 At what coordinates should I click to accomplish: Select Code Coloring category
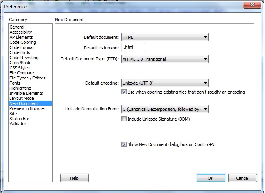[23, 42]
